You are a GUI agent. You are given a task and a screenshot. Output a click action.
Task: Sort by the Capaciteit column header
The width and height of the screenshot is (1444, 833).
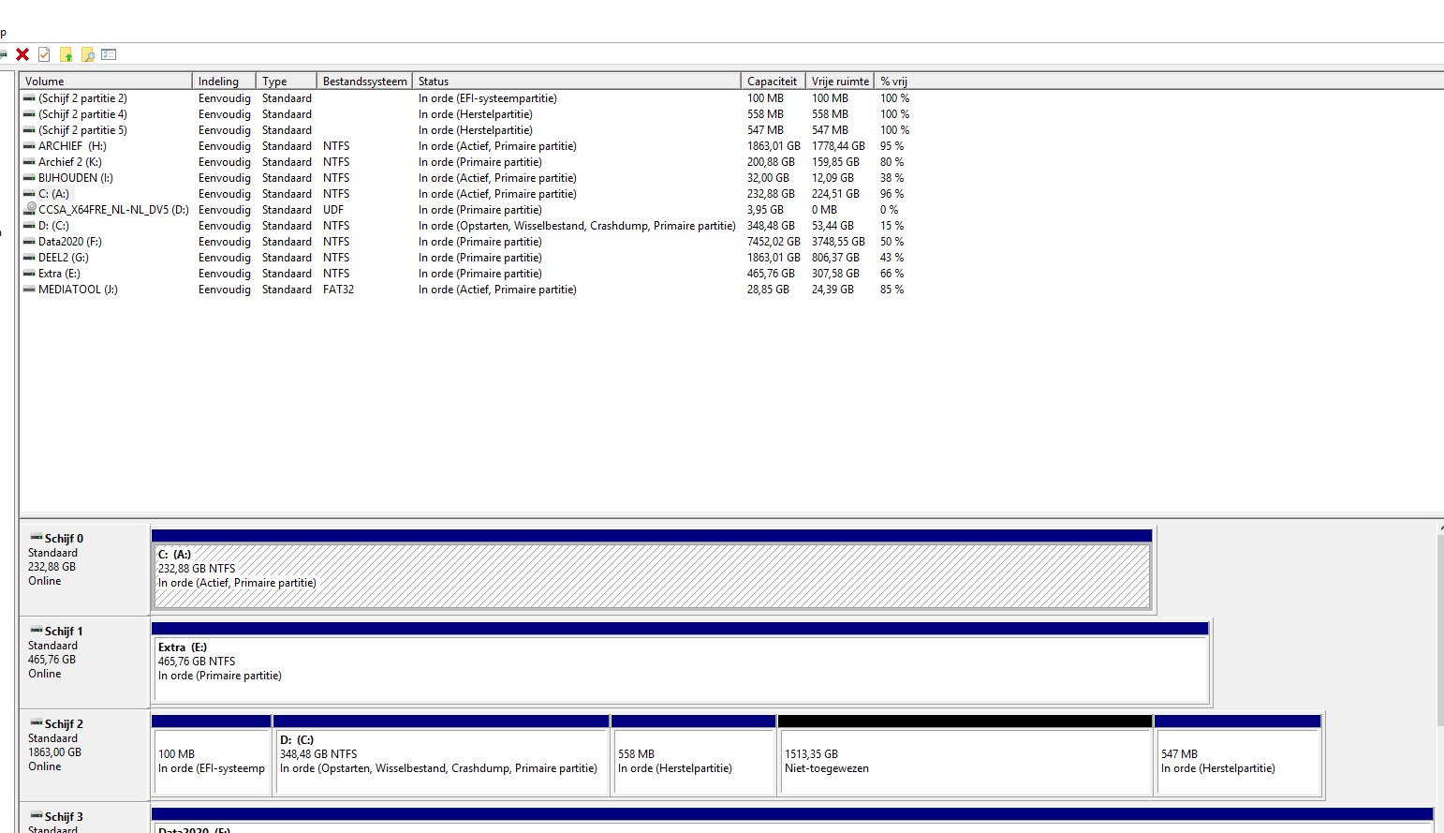[x=774, y=82]
